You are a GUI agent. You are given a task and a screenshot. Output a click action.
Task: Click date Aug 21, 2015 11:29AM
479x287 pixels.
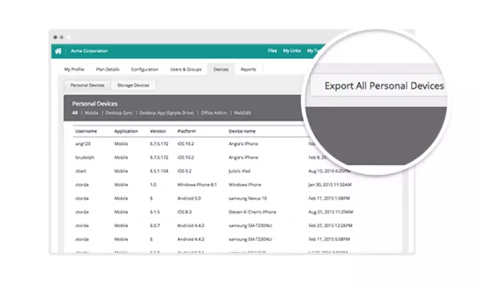click(330, 212)
